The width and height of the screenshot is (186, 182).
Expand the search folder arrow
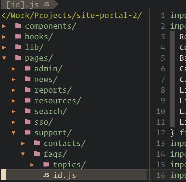(x=13, y=111)
